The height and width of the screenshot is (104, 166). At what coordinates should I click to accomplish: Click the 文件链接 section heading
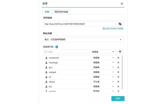click(48, 18)
